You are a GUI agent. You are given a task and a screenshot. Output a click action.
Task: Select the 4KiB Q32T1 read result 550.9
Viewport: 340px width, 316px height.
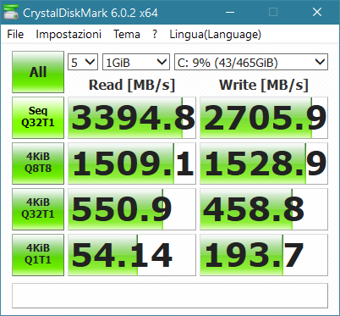(x=132, y=209)
